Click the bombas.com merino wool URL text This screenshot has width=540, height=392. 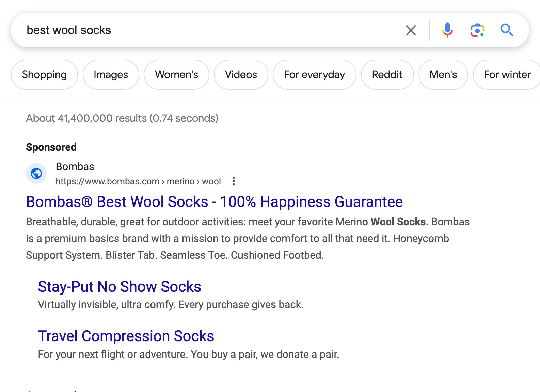[x=138, y=181]
